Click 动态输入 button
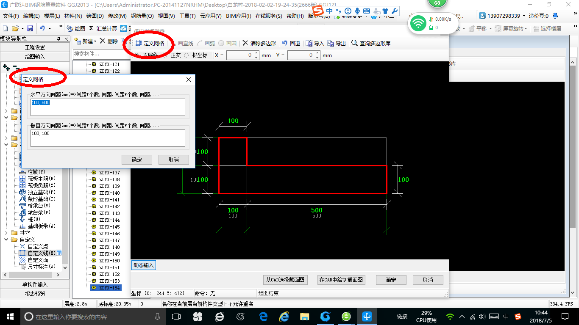 point(144,265)
